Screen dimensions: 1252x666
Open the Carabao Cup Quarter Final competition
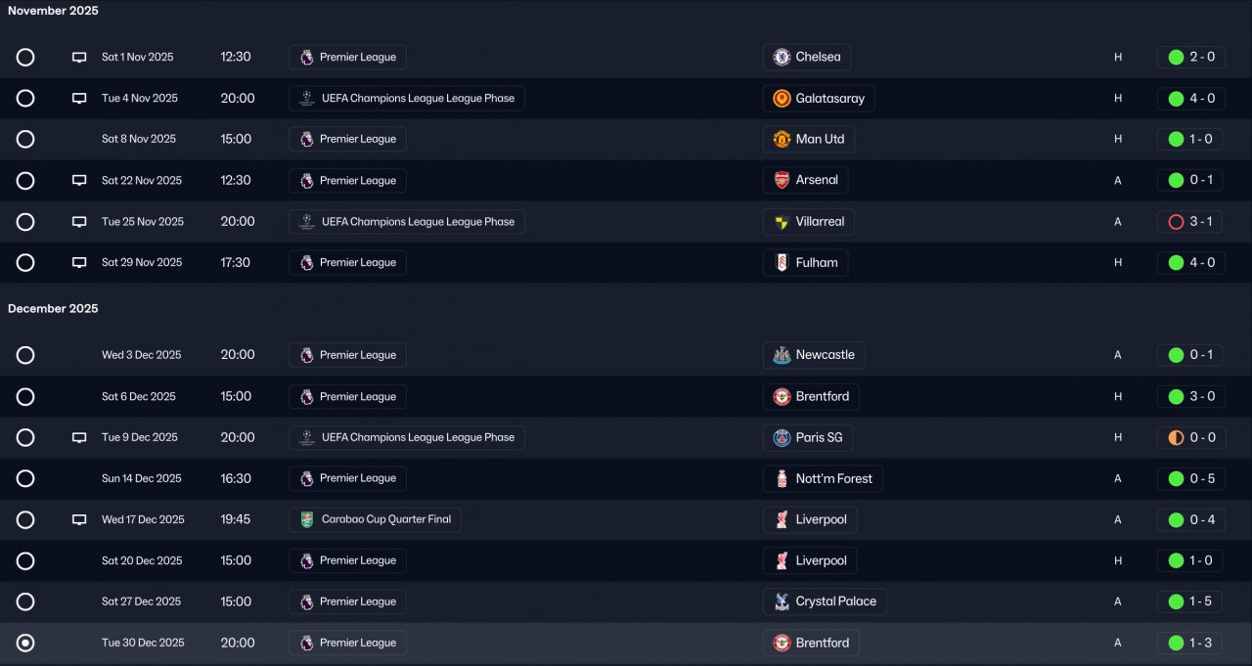(x=375, y=520)
